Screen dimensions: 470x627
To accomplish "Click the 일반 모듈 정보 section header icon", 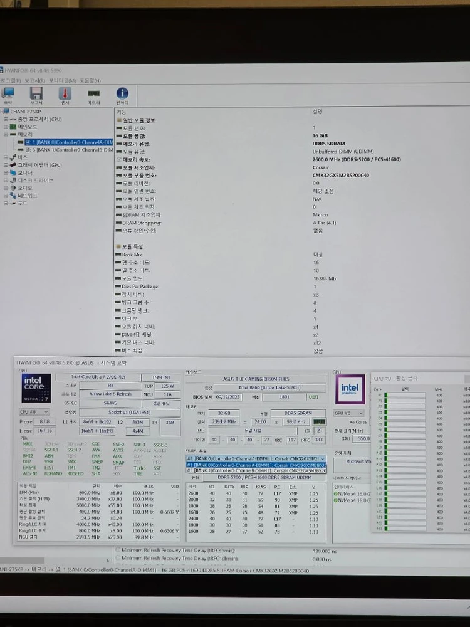I will click(x=118, y=120).
